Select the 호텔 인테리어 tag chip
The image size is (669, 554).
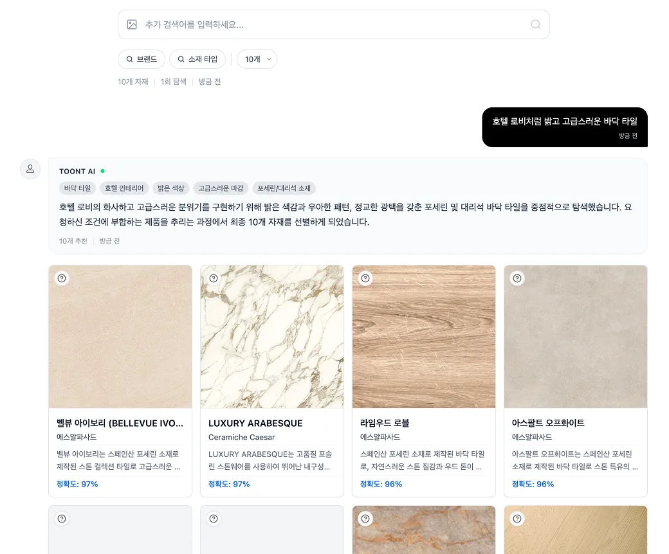point(124,188)
